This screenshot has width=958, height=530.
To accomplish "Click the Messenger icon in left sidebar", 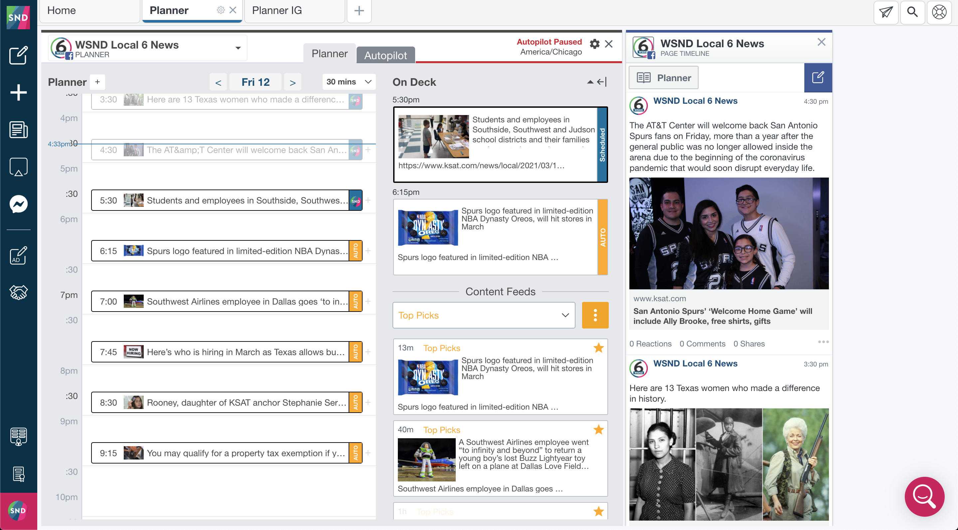I will 18,204.
